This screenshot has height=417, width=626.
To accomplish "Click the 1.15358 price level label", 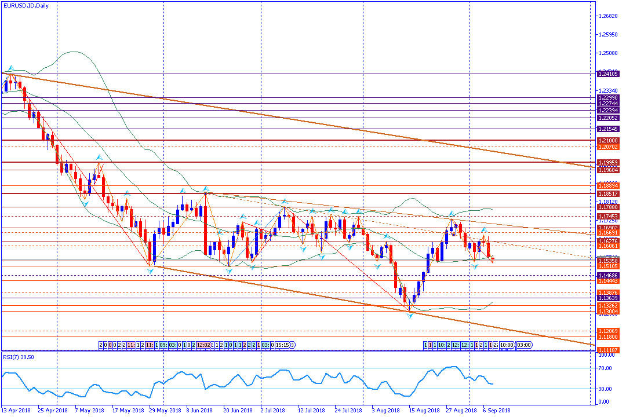I will point(608,261).
